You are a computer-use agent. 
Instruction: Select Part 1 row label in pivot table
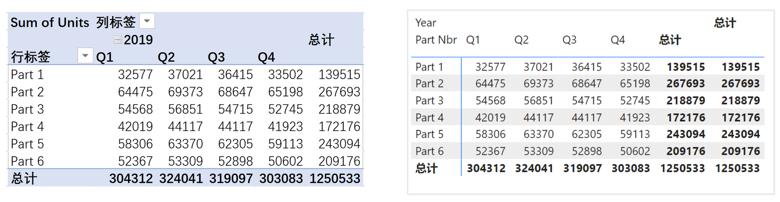click(x=27, y=74)
